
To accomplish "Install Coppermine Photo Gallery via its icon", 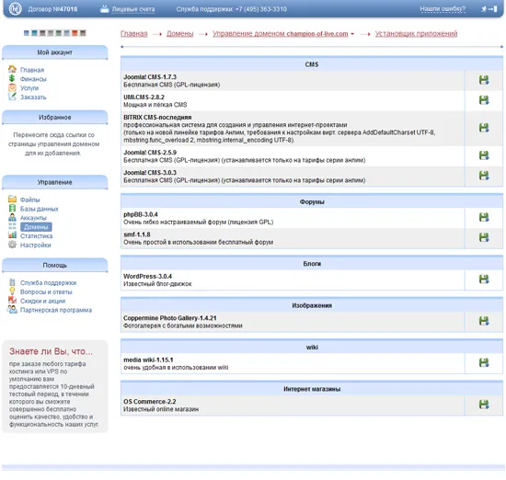I will pyautogui.click(x=483, y=321).
